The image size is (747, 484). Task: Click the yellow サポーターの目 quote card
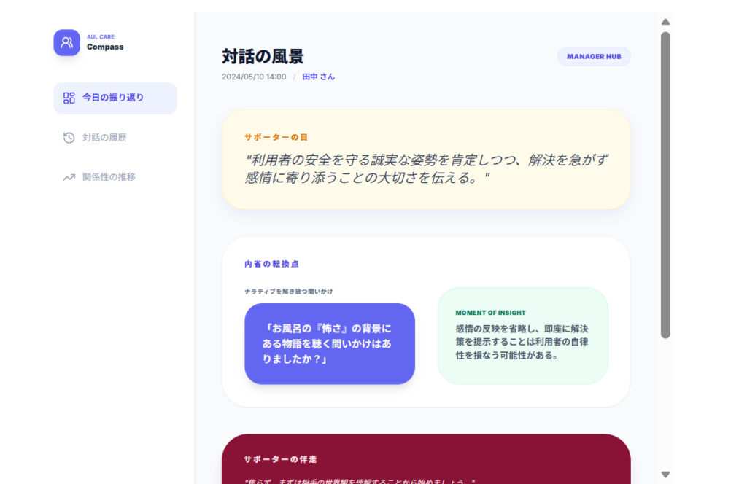coord(426,159)
